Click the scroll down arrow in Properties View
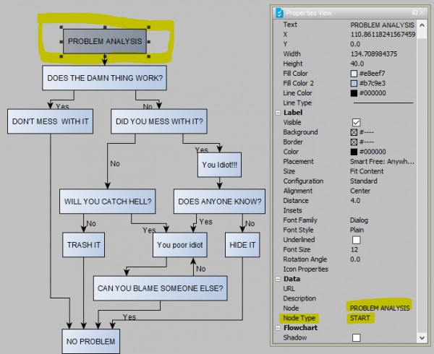 [423, 337]
